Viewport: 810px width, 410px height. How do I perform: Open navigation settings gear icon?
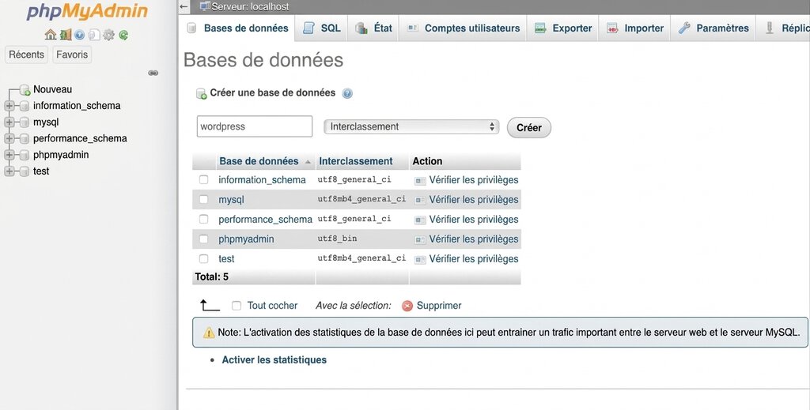coord(109,35)
